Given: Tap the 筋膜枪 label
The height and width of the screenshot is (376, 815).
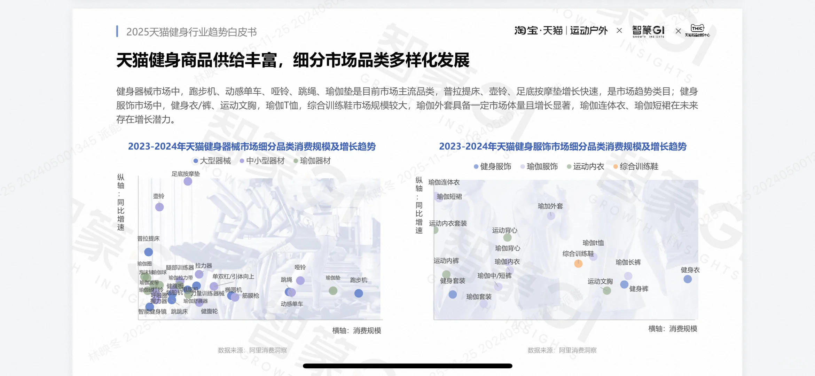Looking at the screenshot, I should click(250, 296).
